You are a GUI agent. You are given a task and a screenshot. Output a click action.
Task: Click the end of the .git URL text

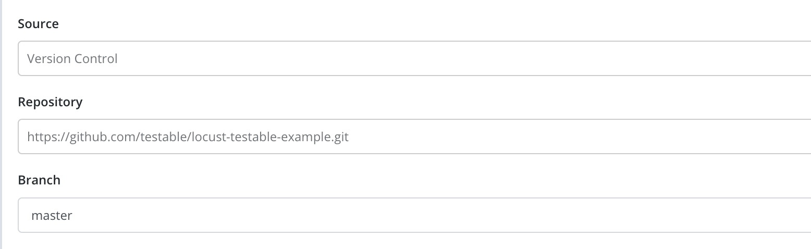pyautogui.click(x=349, y=137)
